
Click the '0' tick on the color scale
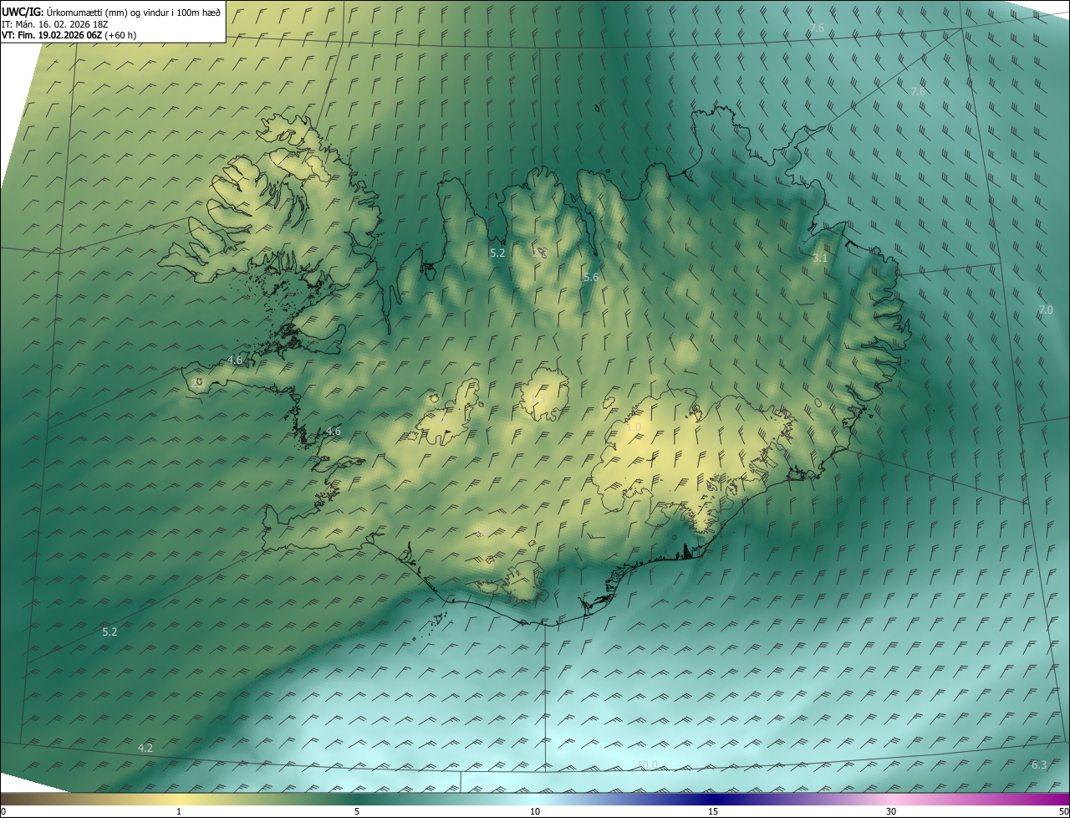[x=3, y=811]
